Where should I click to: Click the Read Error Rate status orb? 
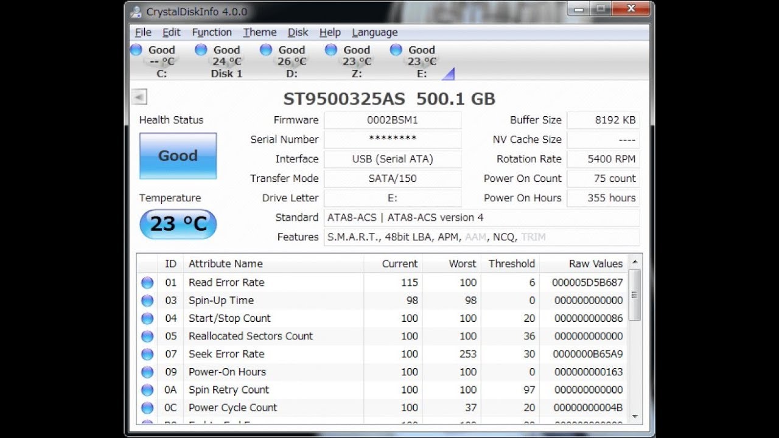[x=147, y=282]
